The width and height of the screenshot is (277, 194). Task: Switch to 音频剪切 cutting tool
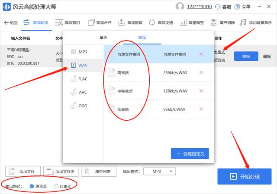(x=68, y=22)
